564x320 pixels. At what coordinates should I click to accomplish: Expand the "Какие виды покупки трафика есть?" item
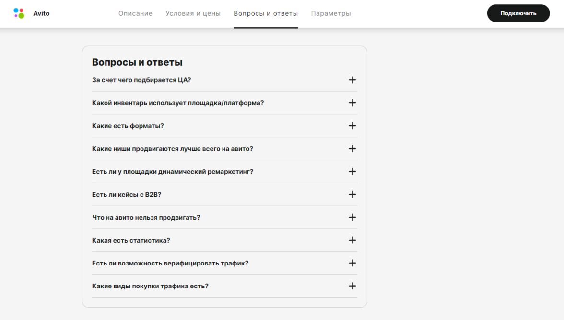coord(352,286)
